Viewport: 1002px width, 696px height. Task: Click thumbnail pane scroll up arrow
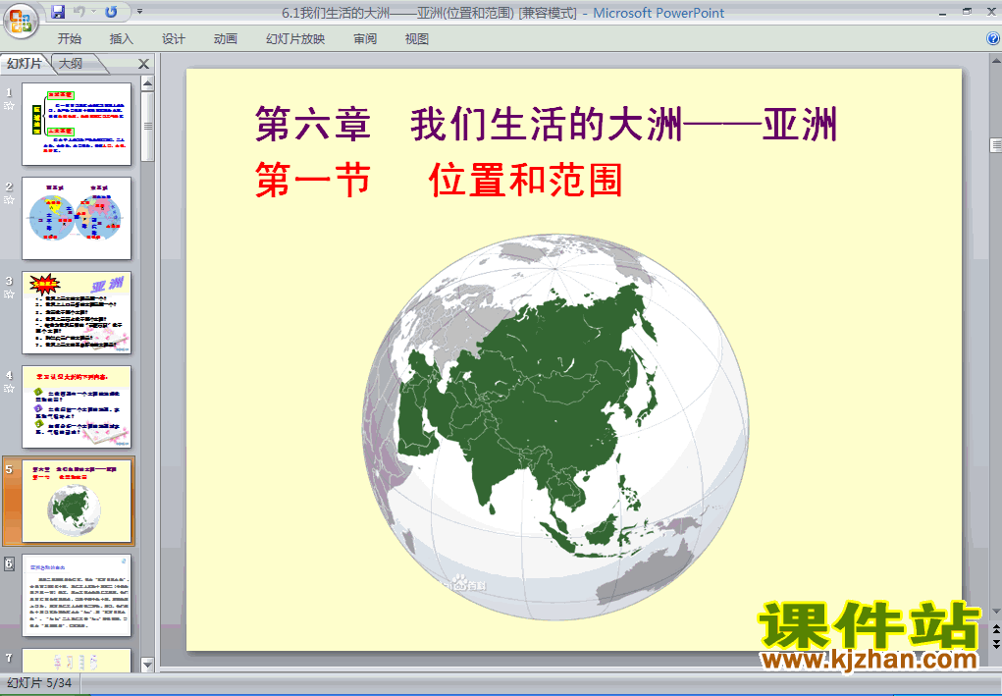tap(147, 83)
